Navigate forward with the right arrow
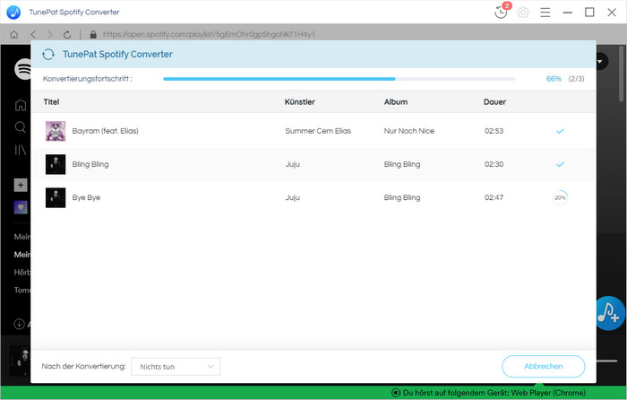This screenshot has width=627, height=400. (50, 35)
